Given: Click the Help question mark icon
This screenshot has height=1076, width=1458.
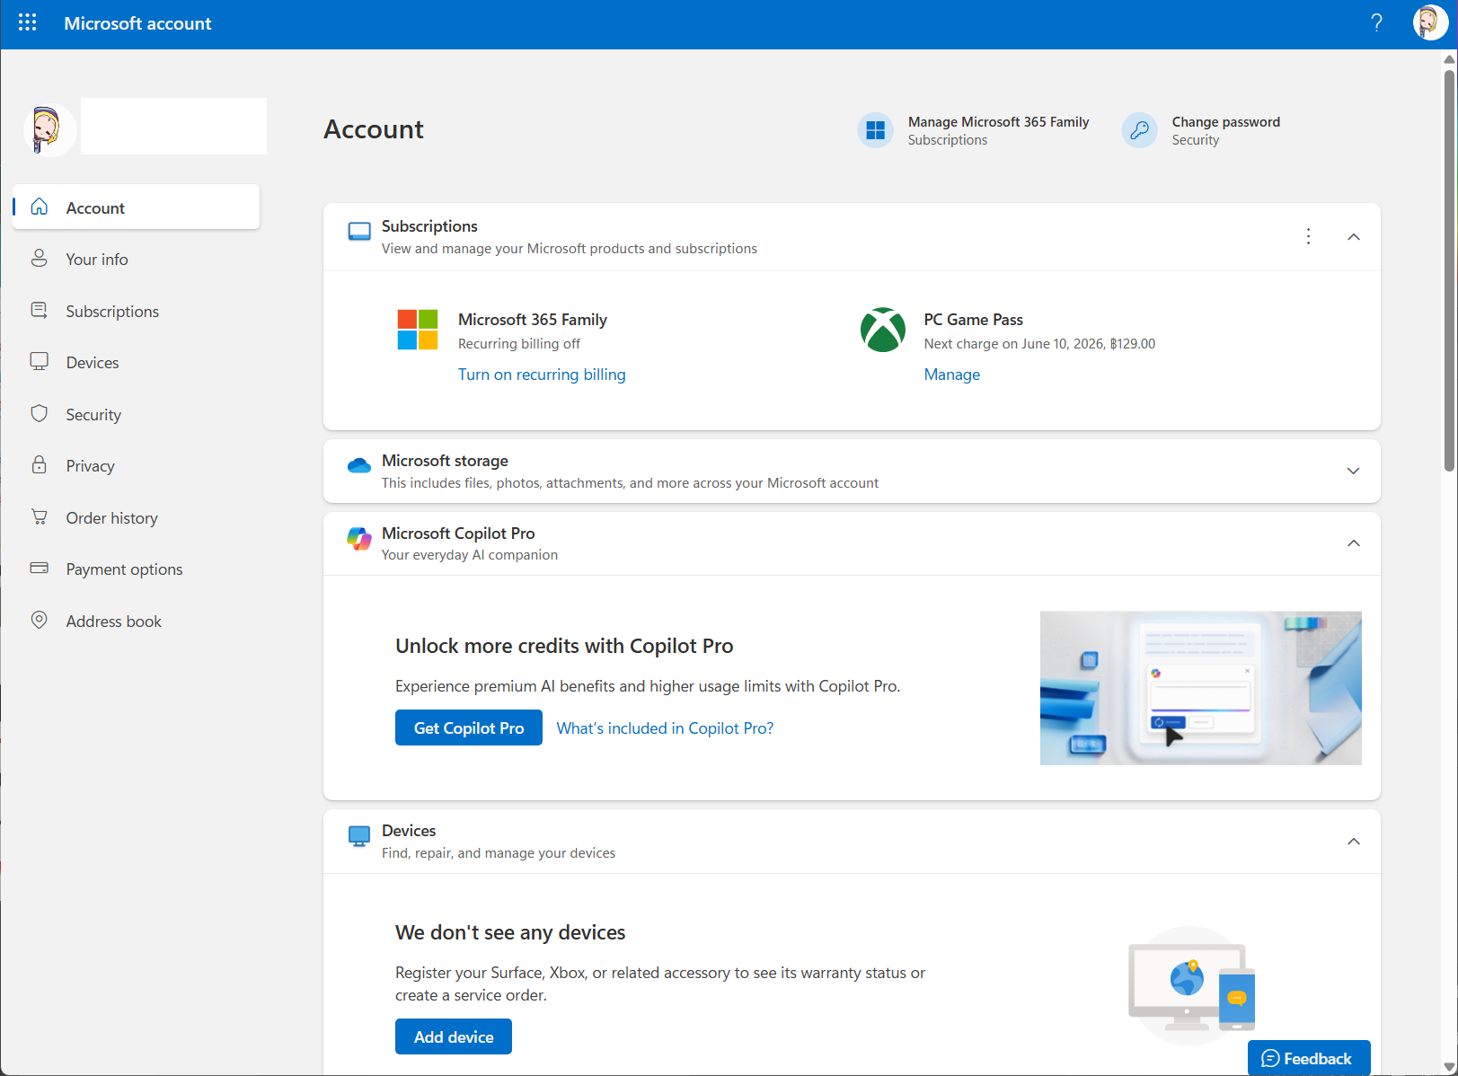Looking at the screenshot, I should [x=1377, y=22].
